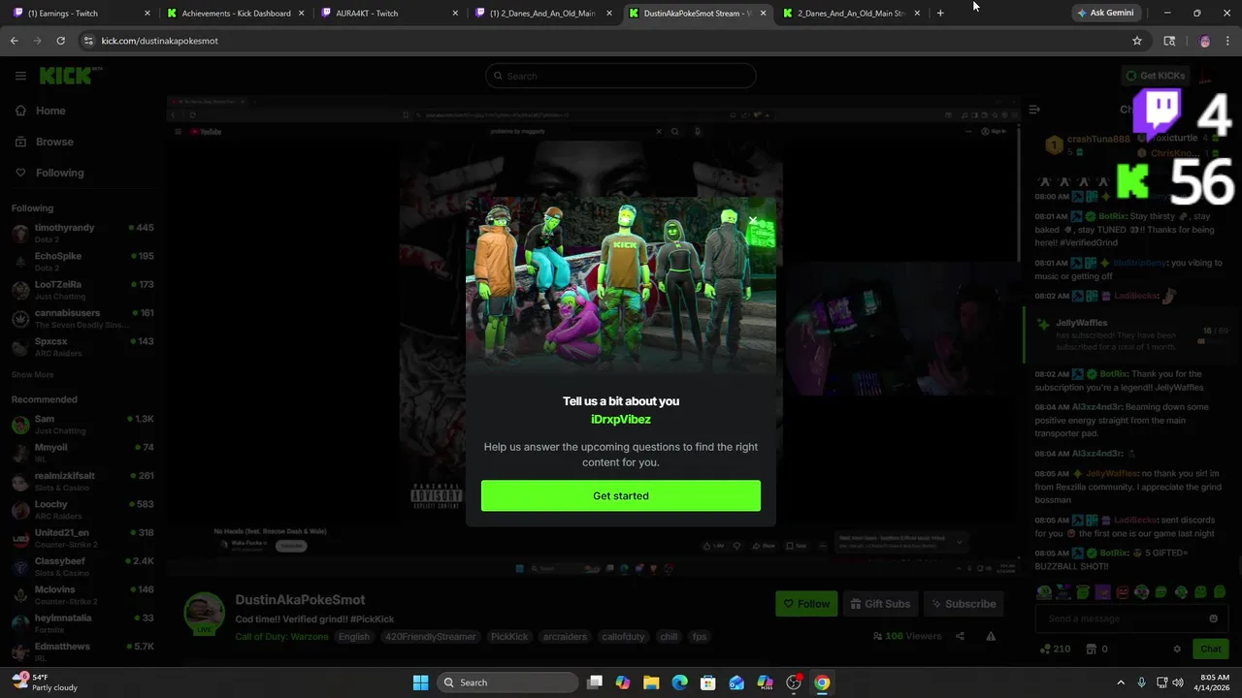1242x698 pixels.
Task: Open Chrome profile avatar
Action: pyautogui.click(x=1205, y=41)
